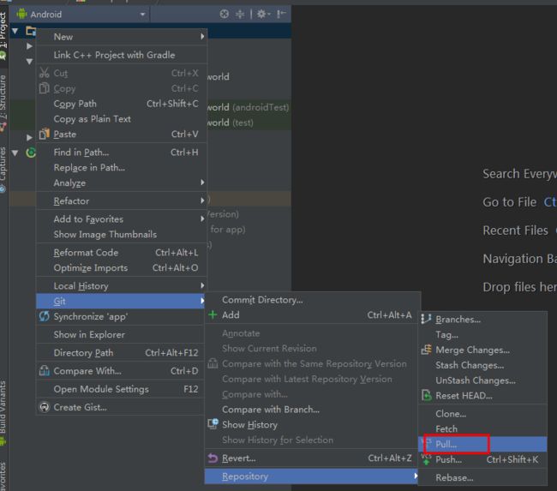
Task: Click the Synchronize 'app' refresh icon
Action: [x=44, y=316]
